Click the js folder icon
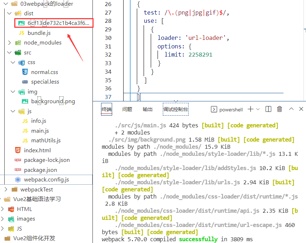 pos(21,111)
